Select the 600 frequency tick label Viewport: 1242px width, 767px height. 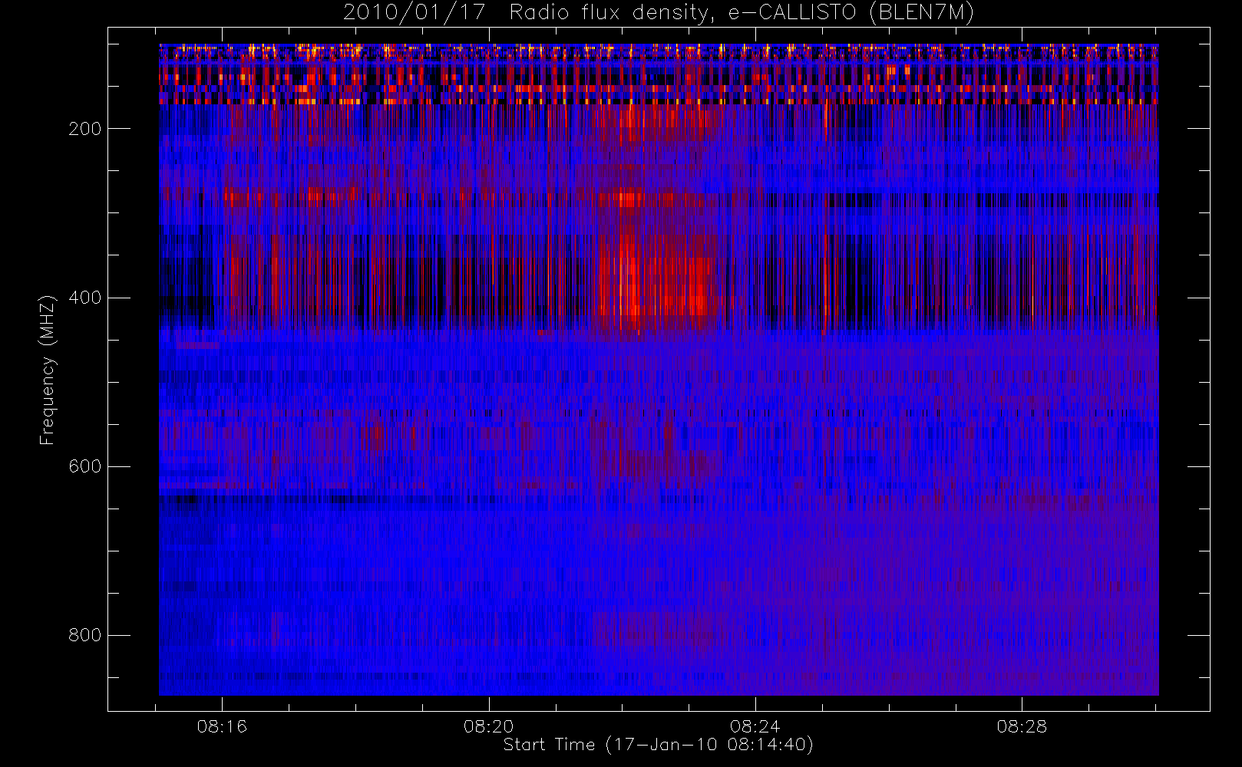[x=85, y=466]
